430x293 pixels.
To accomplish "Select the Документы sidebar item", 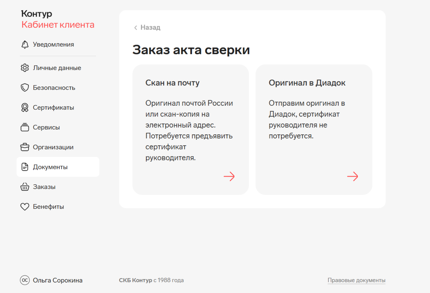I will pos(58,167).
